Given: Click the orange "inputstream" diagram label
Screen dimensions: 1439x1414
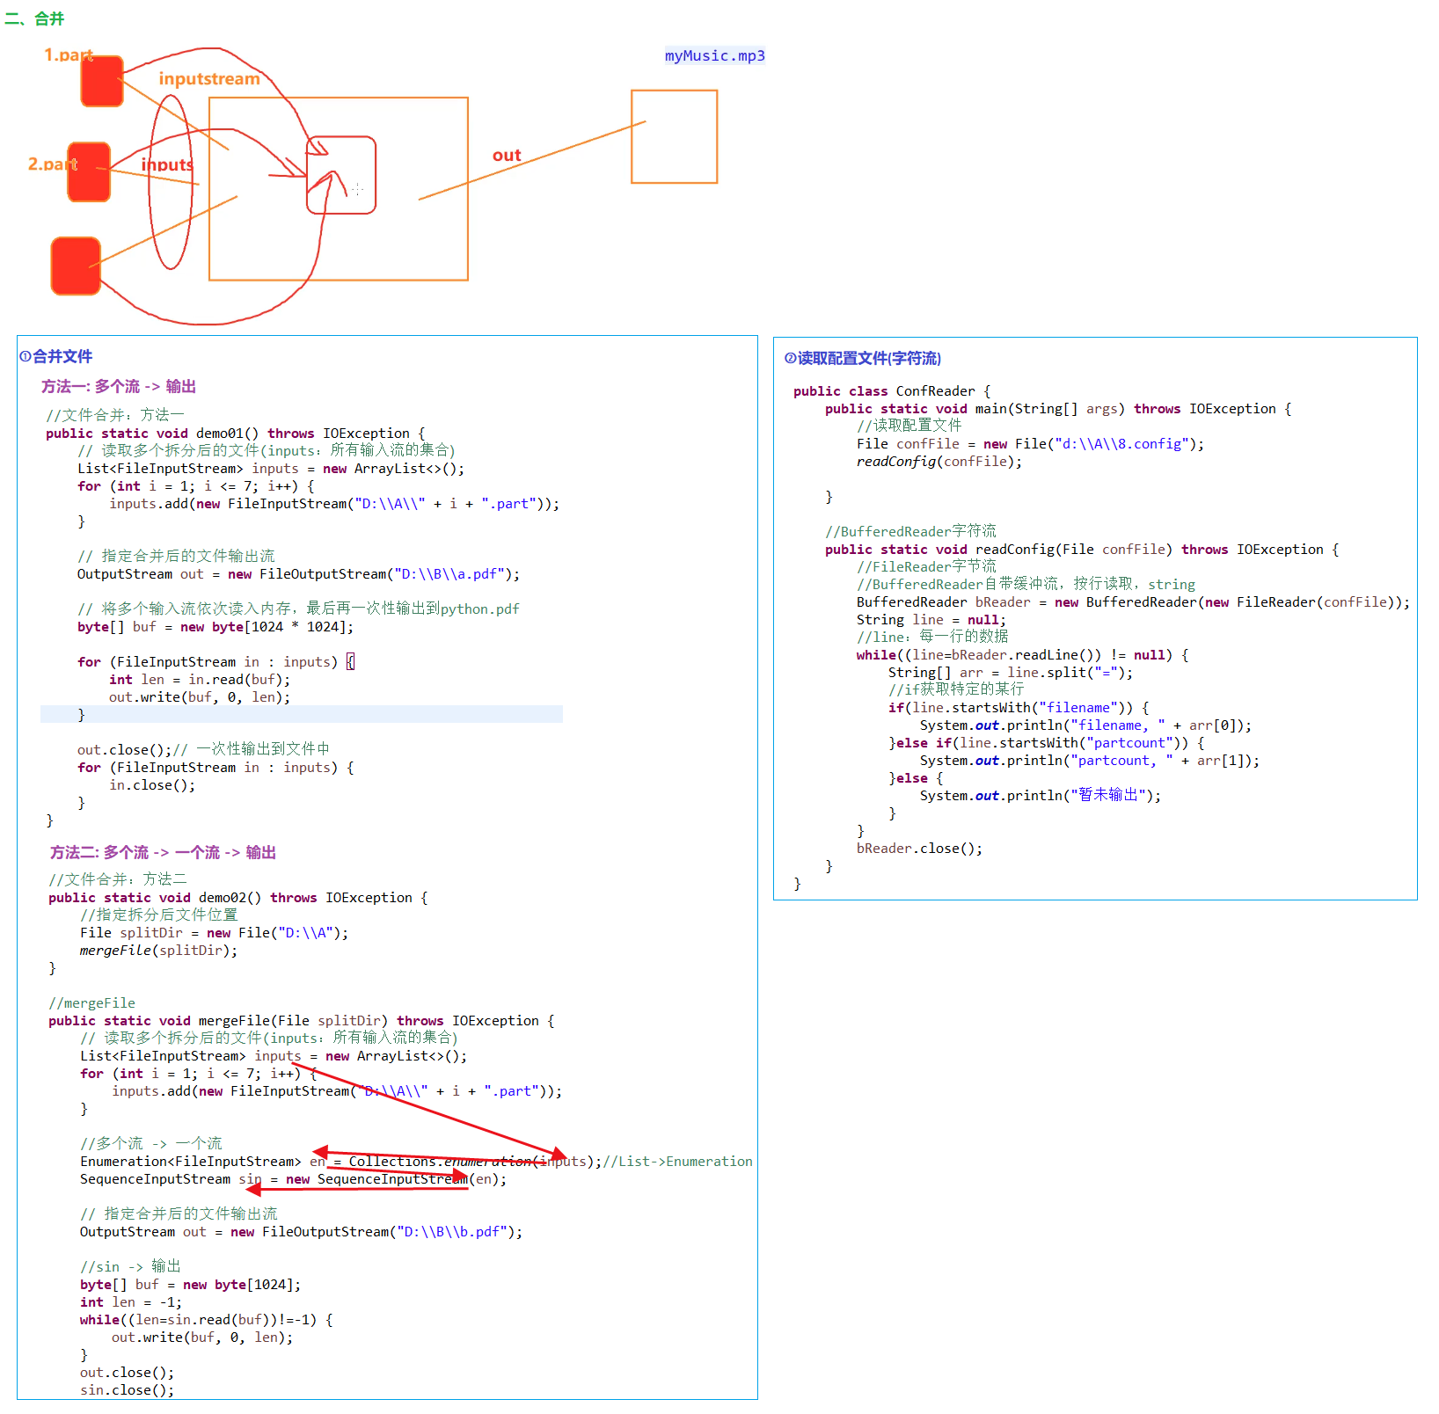Looking at the screenshot, I should [209, 79].
